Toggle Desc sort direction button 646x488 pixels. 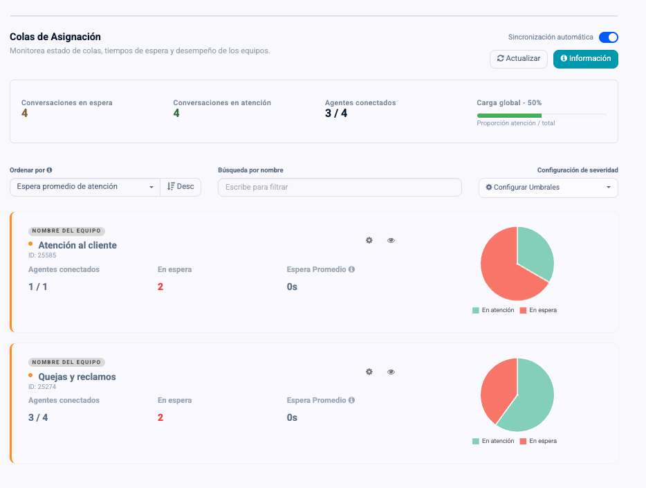pos(181,187)
